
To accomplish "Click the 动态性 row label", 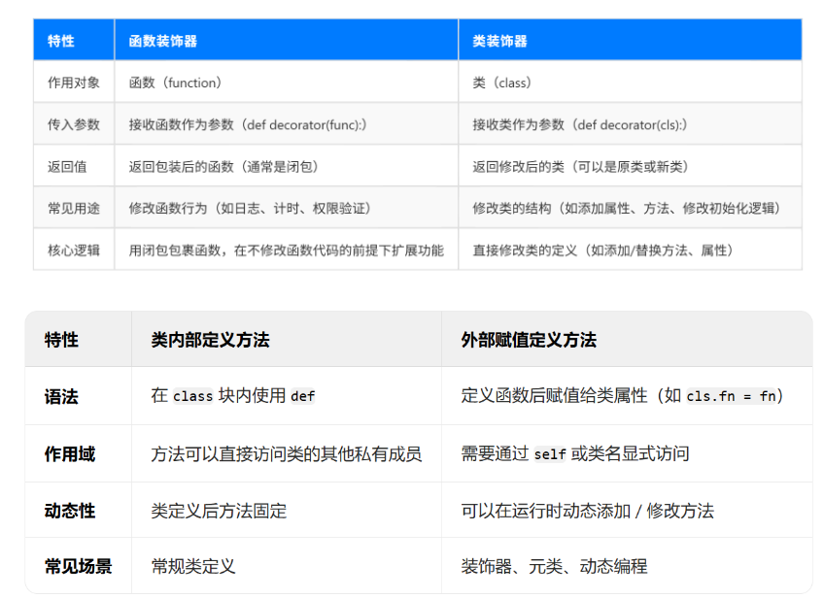I will (x=63, y=510).
